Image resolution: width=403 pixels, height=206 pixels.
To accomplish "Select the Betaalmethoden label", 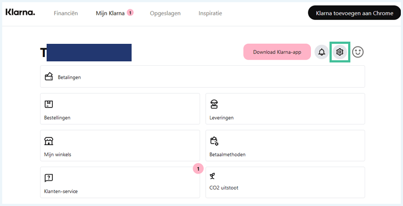I will pyautogui.click(x=228, y=154).
